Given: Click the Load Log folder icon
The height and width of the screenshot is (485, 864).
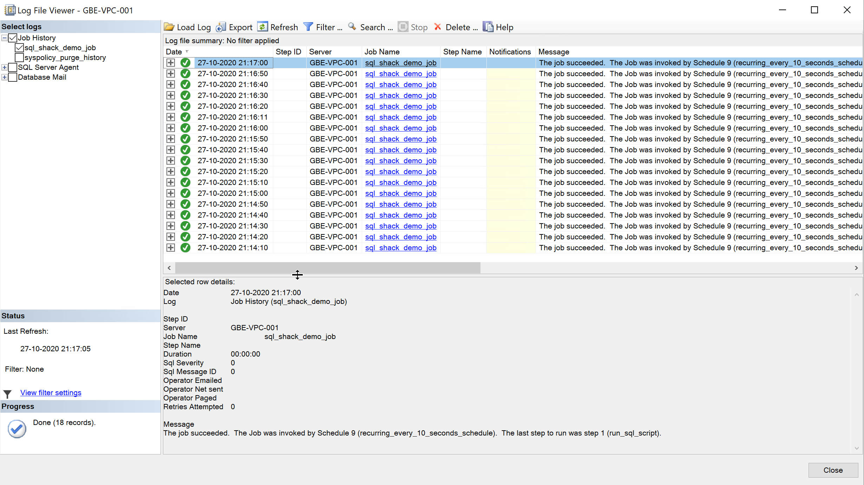Looking at the screenshot, I should pyautogui.click(x=169, y=27).
